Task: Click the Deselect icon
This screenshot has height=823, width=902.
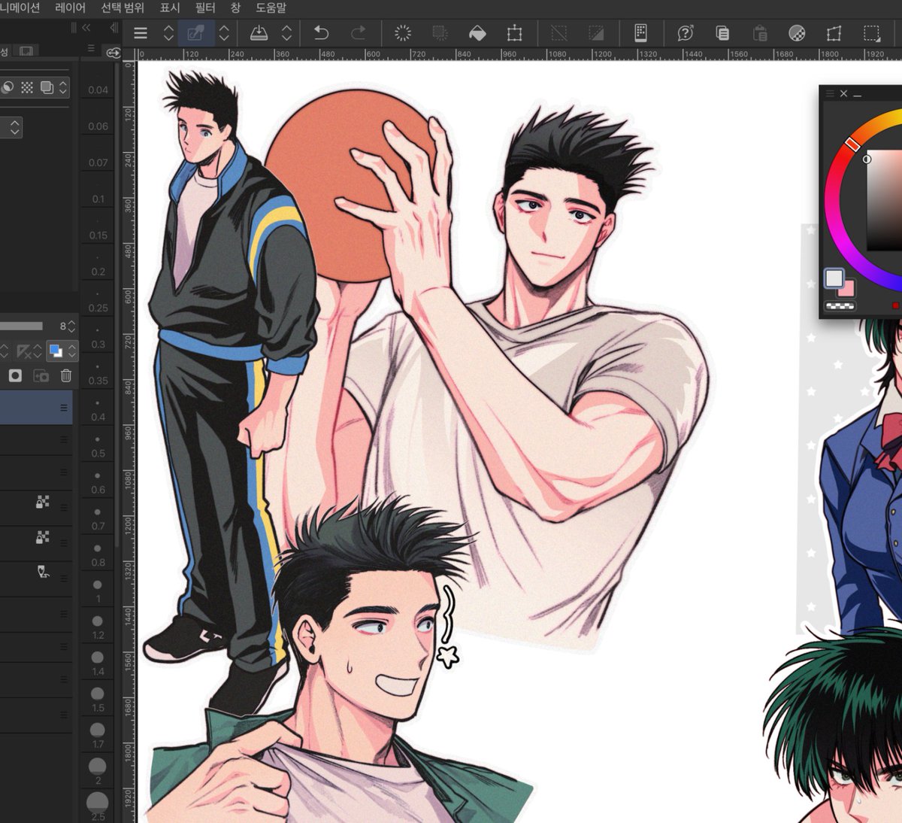Action: point(558,33)
